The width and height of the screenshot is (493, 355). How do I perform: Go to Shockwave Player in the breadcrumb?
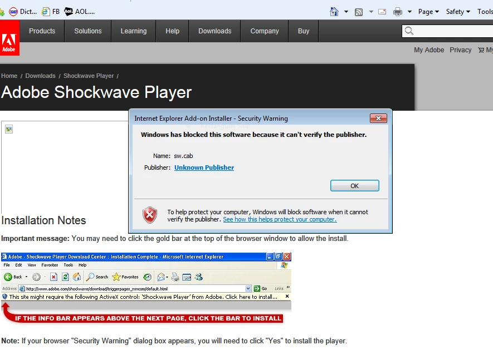pos(89,76)
